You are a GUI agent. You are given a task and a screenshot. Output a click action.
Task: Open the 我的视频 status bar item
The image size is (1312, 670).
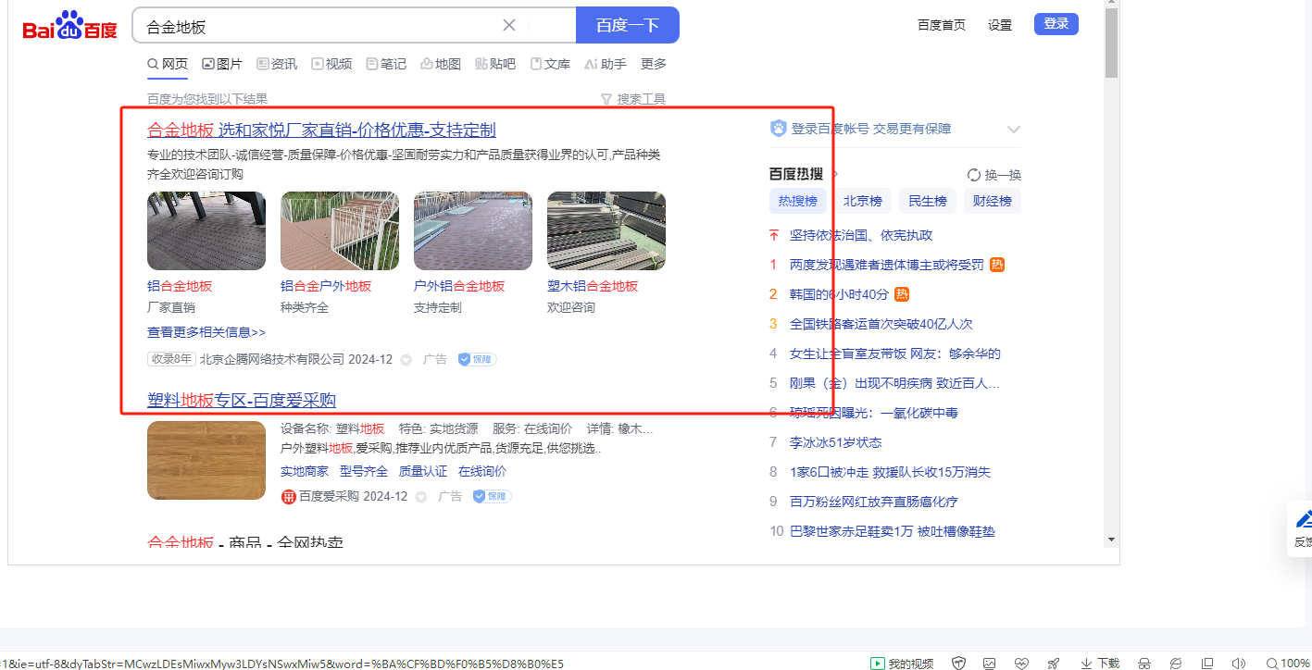(901, 663)
